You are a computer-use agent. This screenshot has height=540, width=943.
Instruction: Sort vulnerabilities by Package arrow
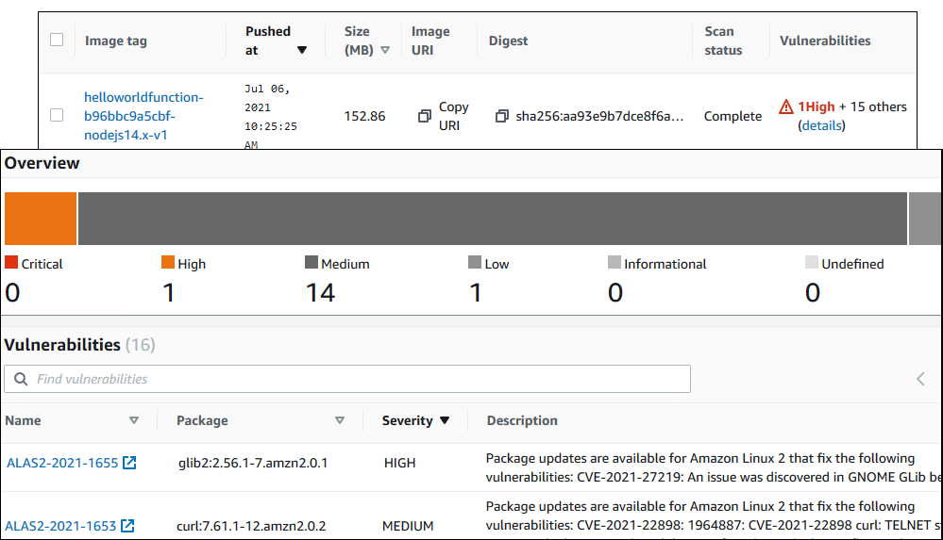340,420
